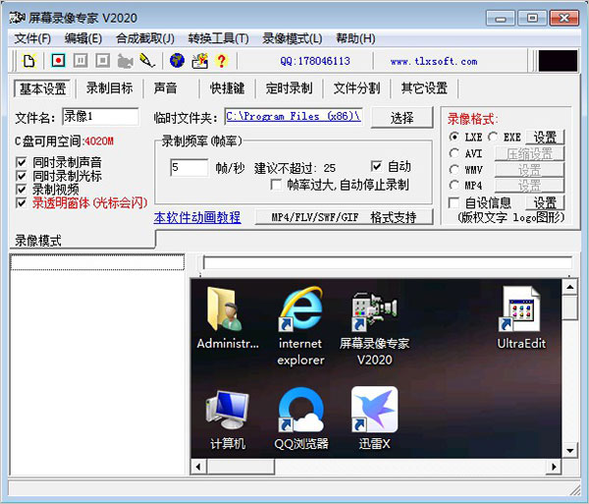The height and width of the screenshot is (504, 589).
Task: Start recording with the red record icon
Action: coord(59,61)
